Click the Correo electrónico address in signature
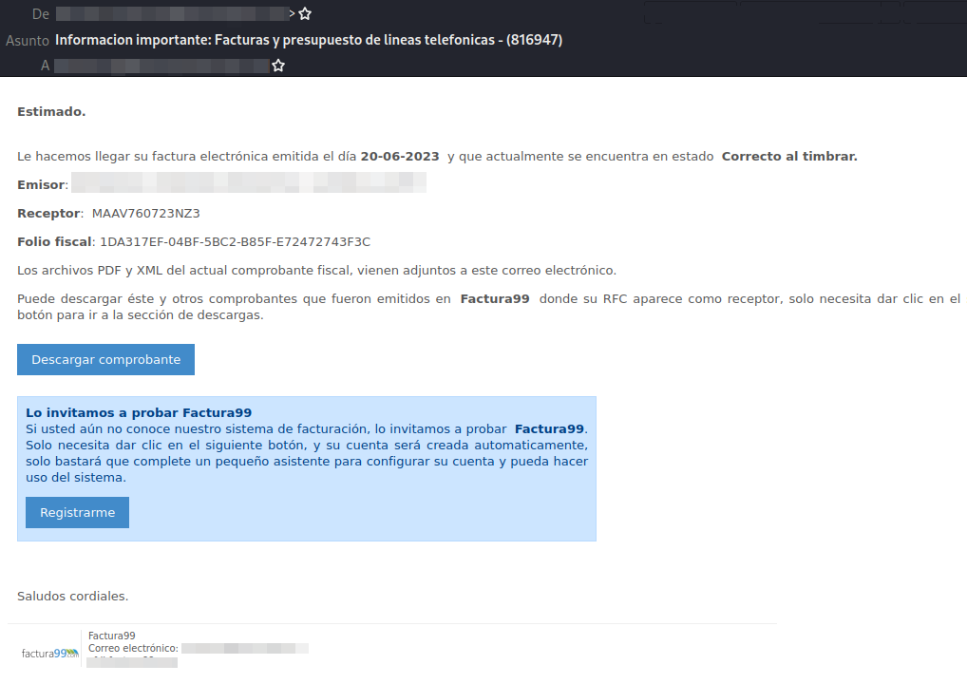Screen dimensions: 967x684 244,648
